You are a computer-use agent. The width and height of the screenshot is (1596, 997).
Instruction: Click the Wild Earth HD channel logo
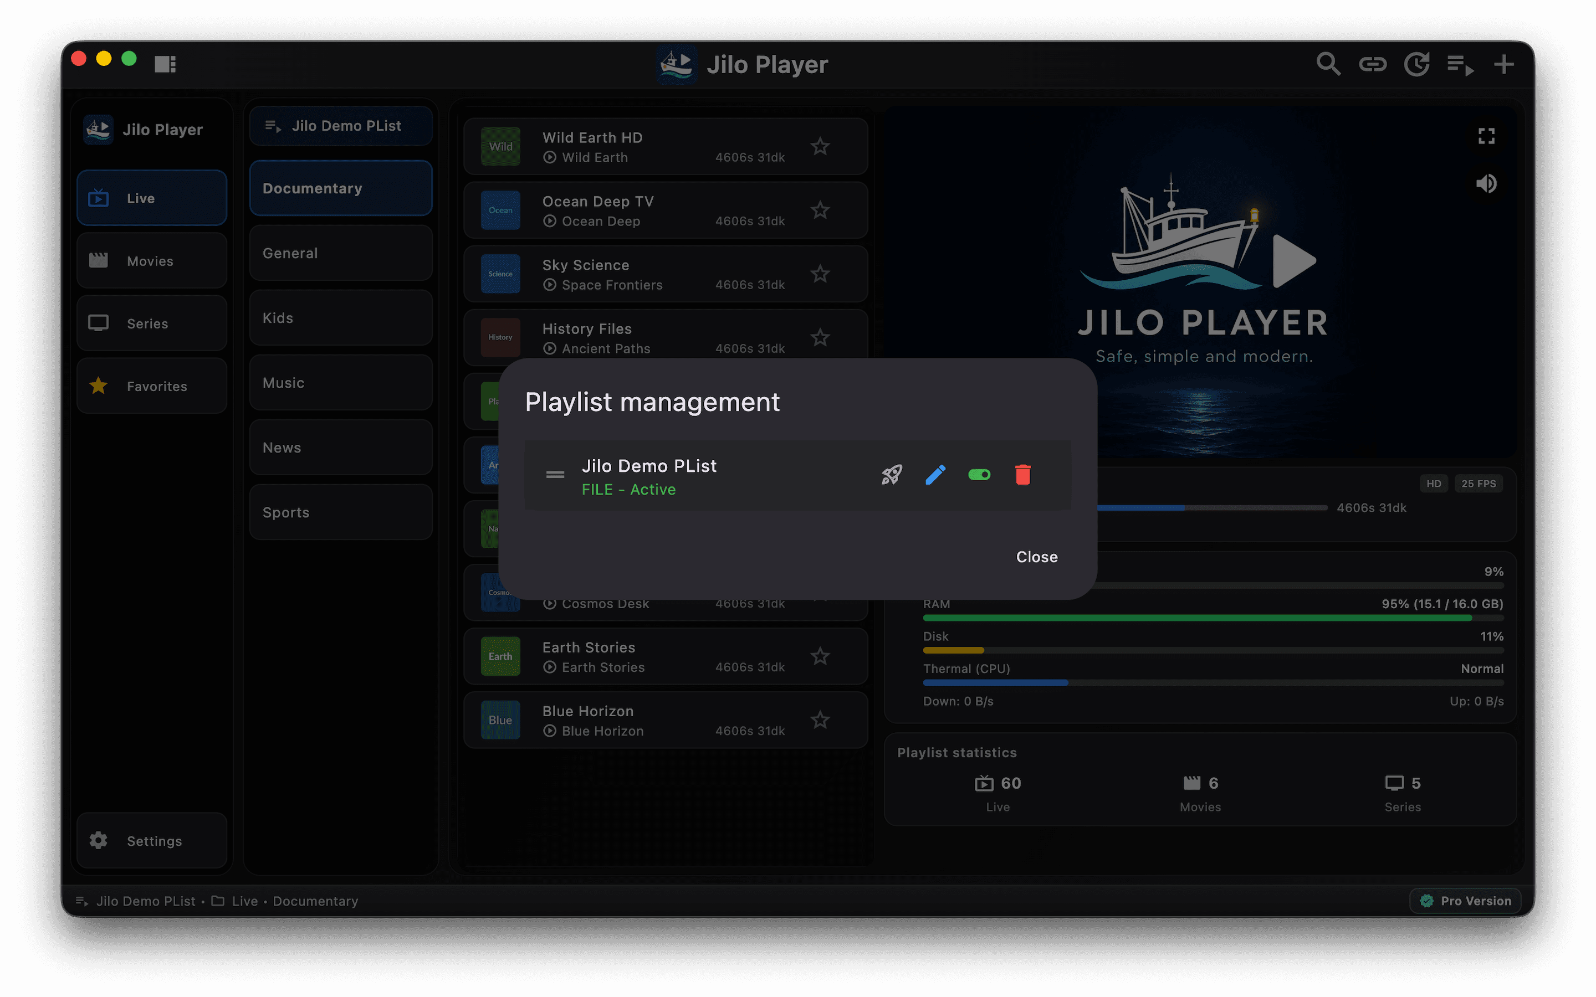click(x=500, y=146)
